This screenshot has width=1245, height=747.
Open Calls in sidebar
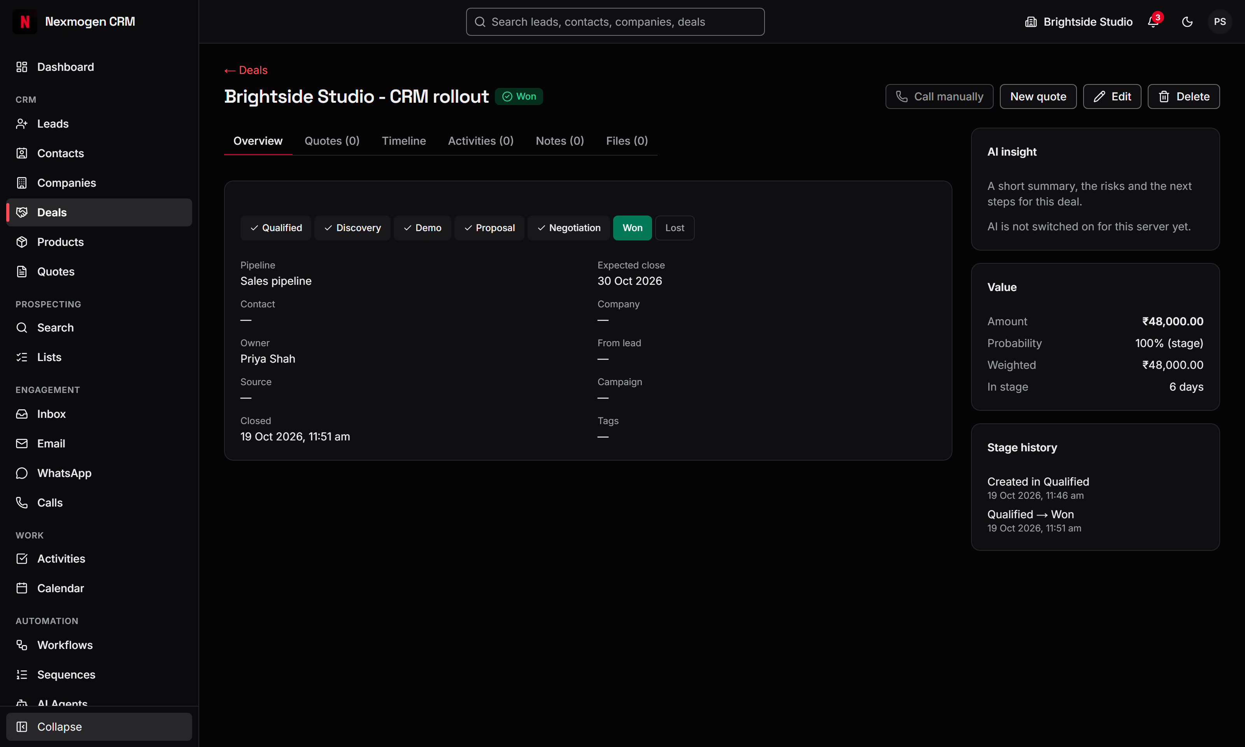99,503
